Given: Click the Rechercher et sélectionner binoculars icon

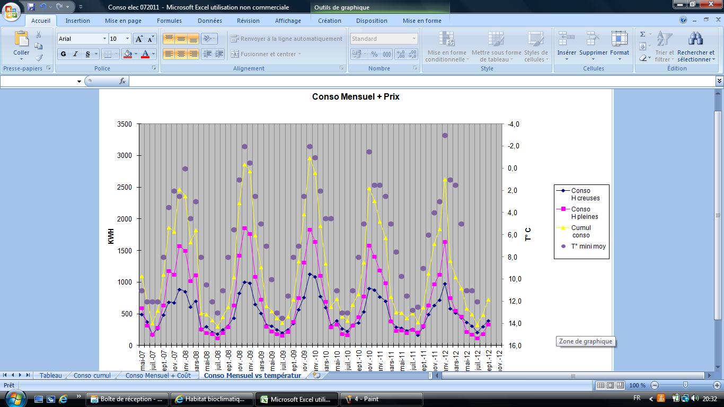Looking at the screenshot, I should click(695, 39).
